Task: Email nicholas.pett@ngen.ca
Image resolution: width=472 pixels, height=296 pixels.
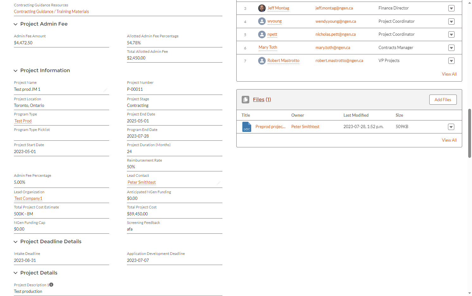Action: 336,34
